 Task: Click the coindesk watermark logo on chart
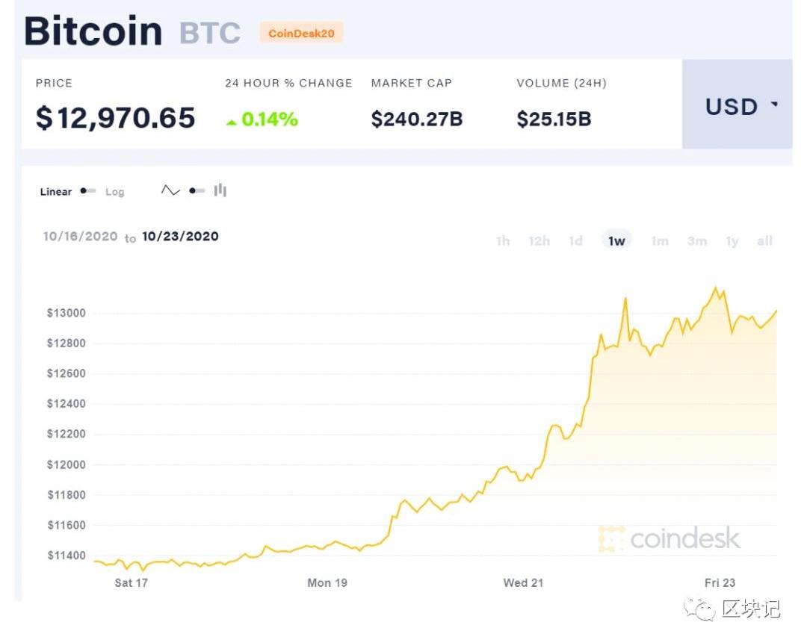click(670, 538)
